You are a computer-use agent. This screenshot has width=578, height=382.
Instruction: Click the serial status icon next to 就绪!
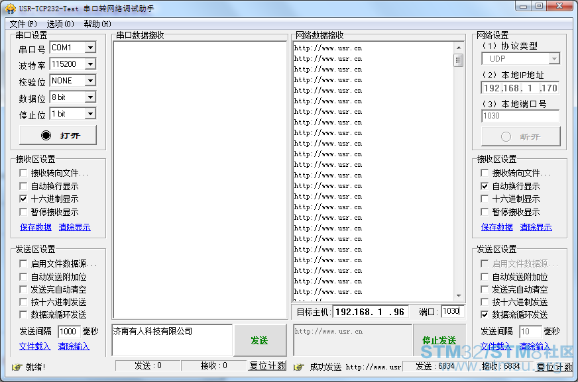pos(17,367)
